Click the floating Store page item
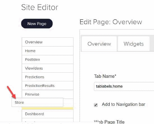 37,102
